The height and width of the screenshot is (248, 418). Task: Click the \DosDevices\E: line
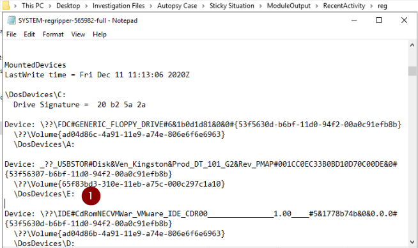point(44,194)
